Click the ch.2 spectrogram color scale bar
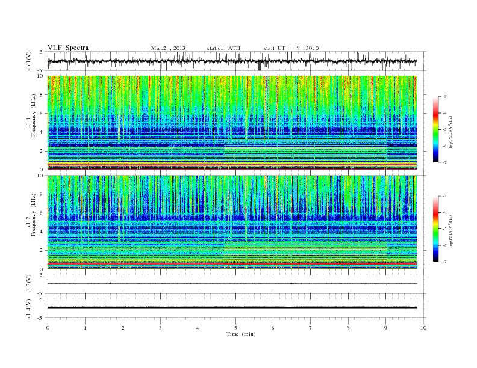The image size is (477, 368). (435, 228)
